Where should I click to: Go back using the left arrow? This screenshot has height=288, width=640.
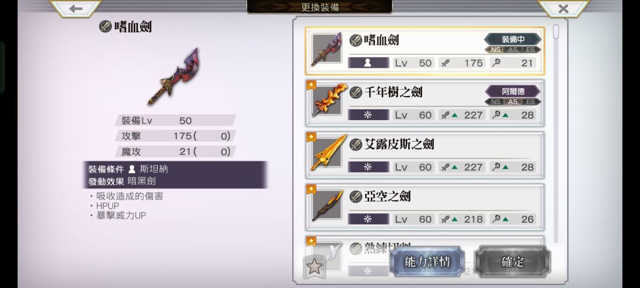75,8
